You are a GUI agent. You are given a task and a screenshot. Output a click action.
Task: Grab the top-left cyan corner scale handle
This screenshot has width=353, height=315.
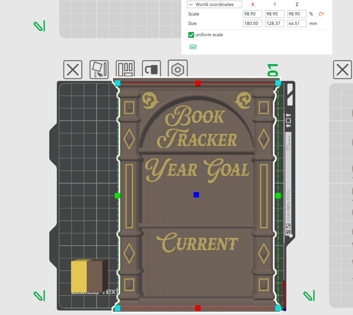pos(118,83)
